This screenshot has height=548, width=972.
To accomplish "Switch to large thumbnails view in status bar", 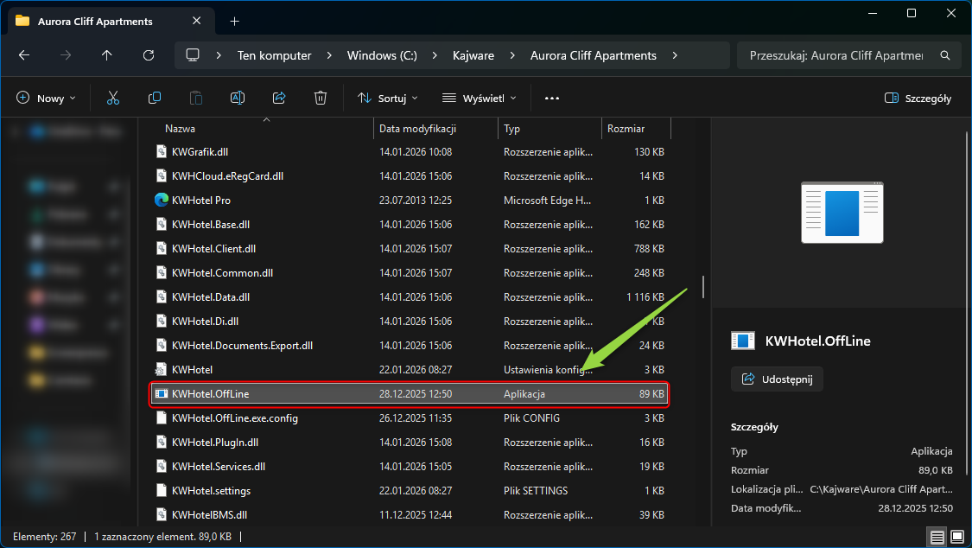I will [957, 537].
